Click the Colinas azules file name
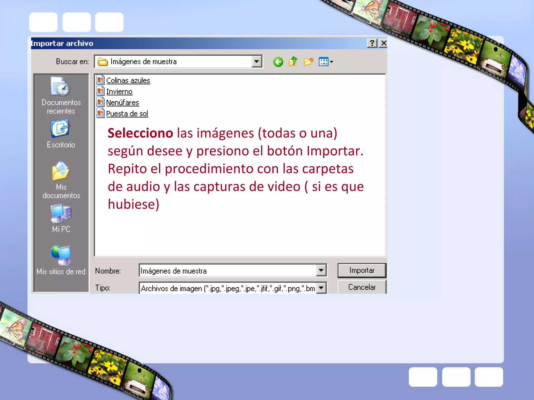The image size is (534, 400). coord(128,80)
